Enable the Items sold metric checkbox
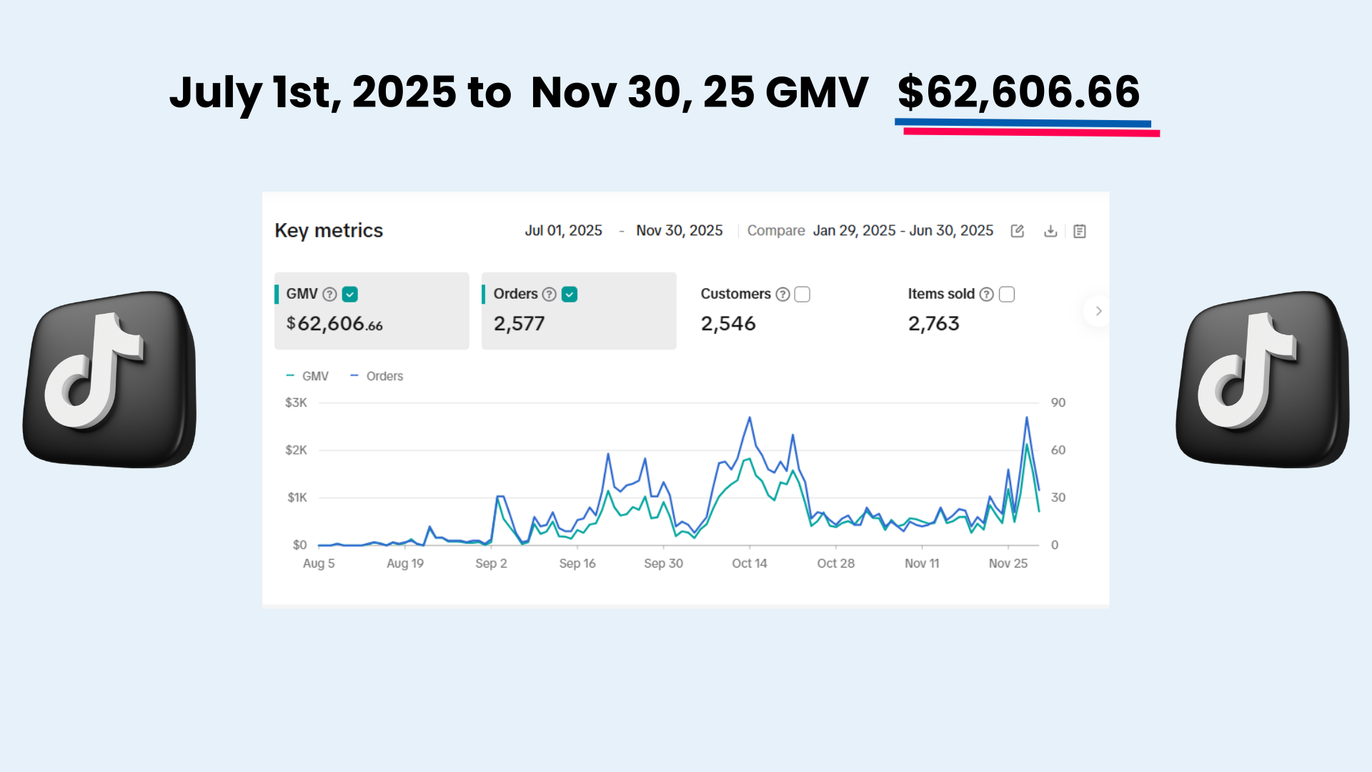 pos(1007,294)
